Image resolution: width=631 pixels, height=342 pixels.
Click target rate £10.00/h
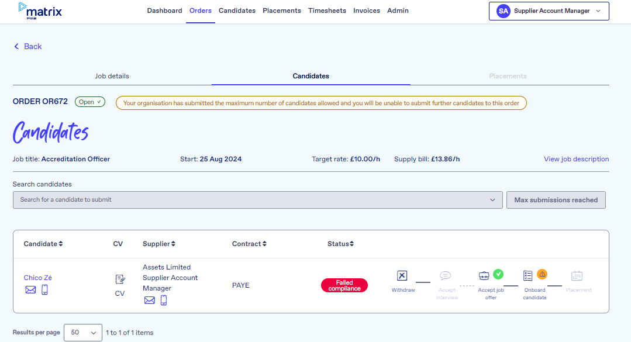365,159
